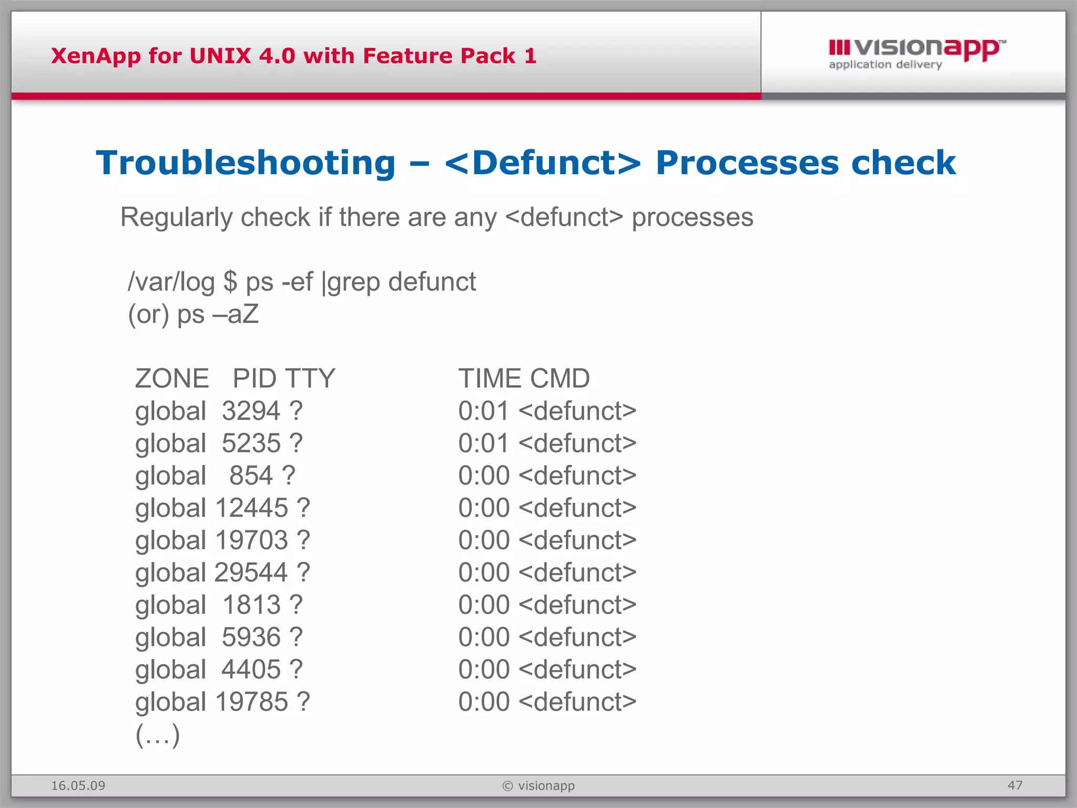Select the row 'global 19785 ?'

point(222,702)
